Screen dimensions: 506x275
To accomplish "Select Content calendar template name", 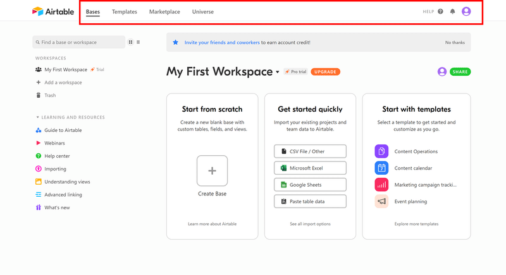I will (413, 168).
